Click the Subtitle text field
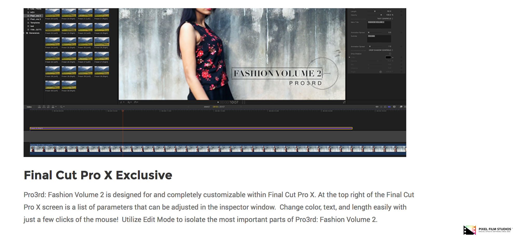522x246 pixels. 379,39
